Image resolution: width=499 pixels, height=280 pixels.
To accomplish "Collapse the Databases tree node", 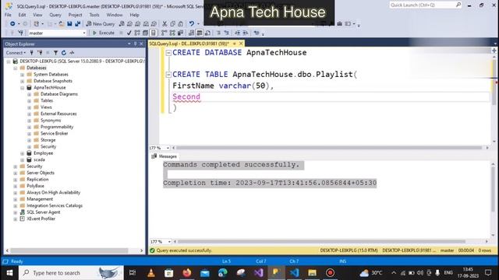I will [16, 68].
